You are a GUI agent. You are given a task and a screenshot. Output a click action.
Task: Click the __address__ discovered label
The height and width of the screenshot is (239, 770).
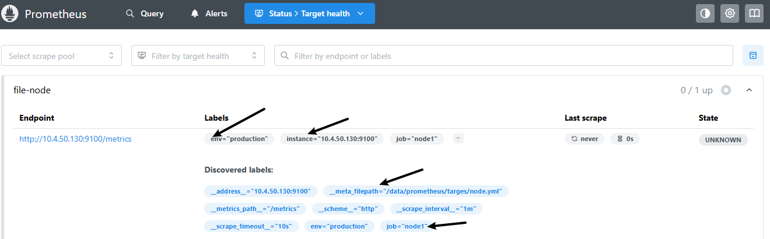coord(261,191)
